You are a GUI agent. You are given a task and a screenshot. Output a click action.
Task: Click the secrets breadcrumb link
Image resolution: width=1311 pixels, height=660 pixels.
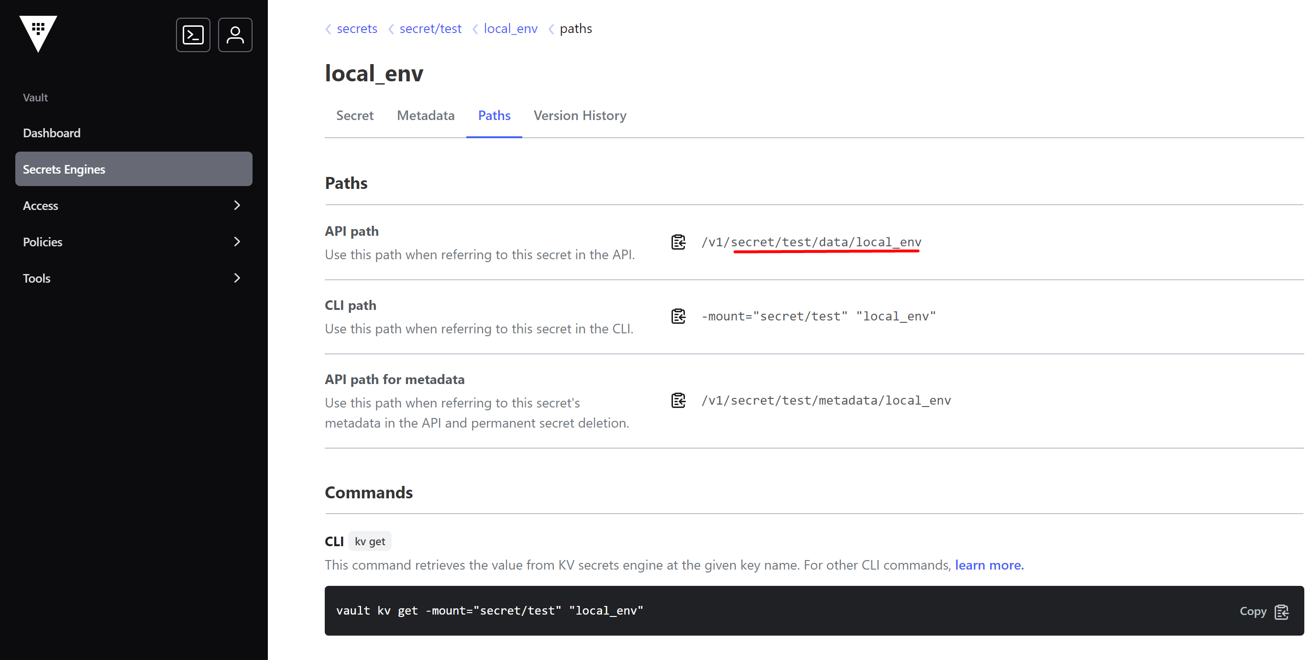click(x=357, y=29)
